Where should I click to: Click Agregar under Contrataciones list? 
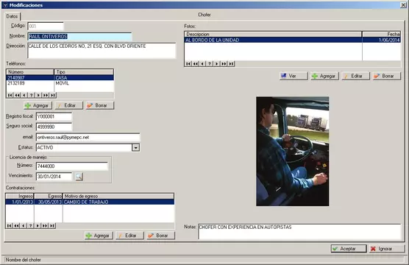[x=99, y=236]
